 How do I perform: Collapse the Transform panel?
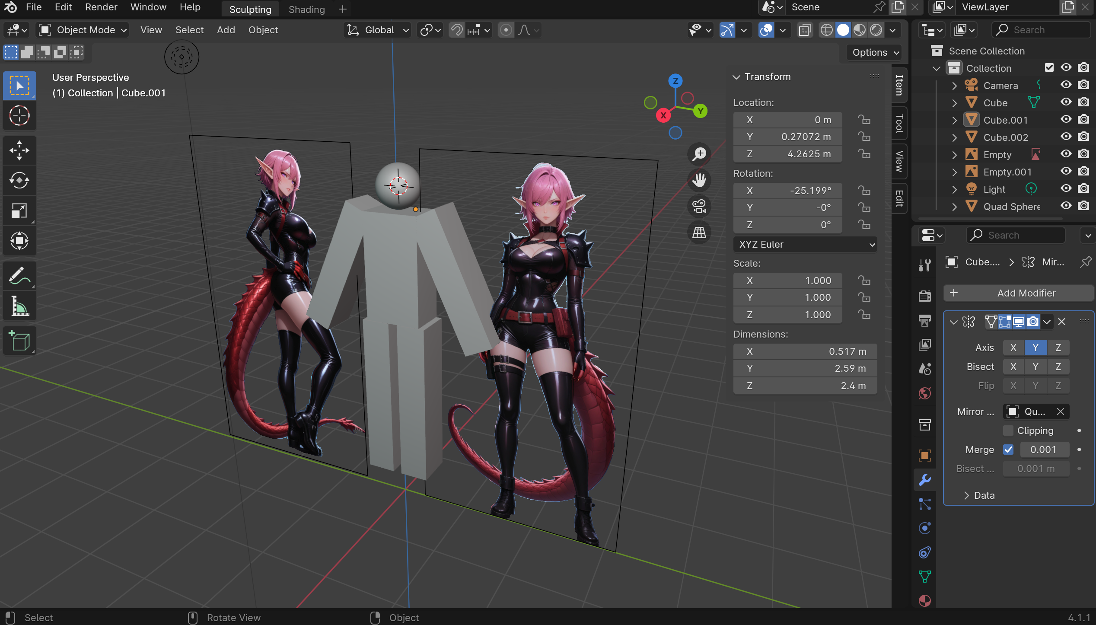(x=736, y=77)
